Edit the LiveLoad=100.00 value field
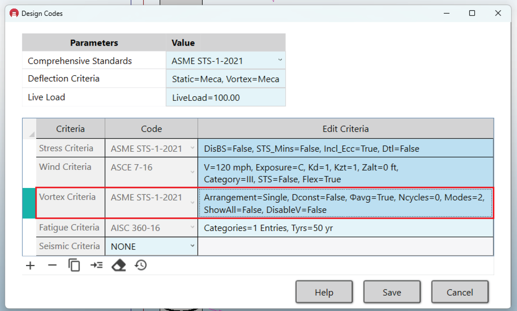 tap(226, 97)
